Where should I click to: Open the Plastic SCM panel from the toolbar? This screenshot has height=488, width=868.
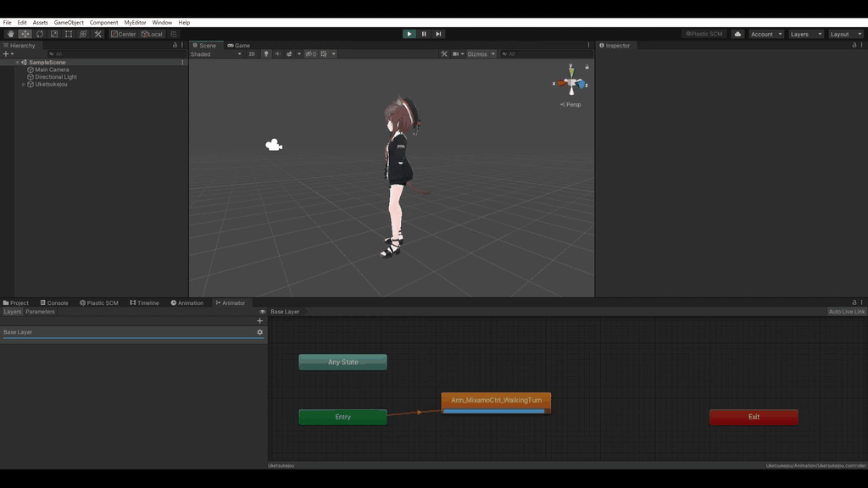pos(704,34)
